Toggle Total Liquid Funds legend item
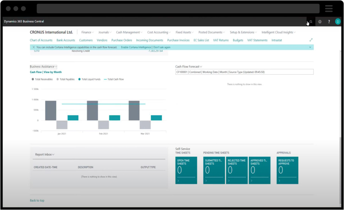Viewport: 344px width, 210px height. click(x=89, y=79)
